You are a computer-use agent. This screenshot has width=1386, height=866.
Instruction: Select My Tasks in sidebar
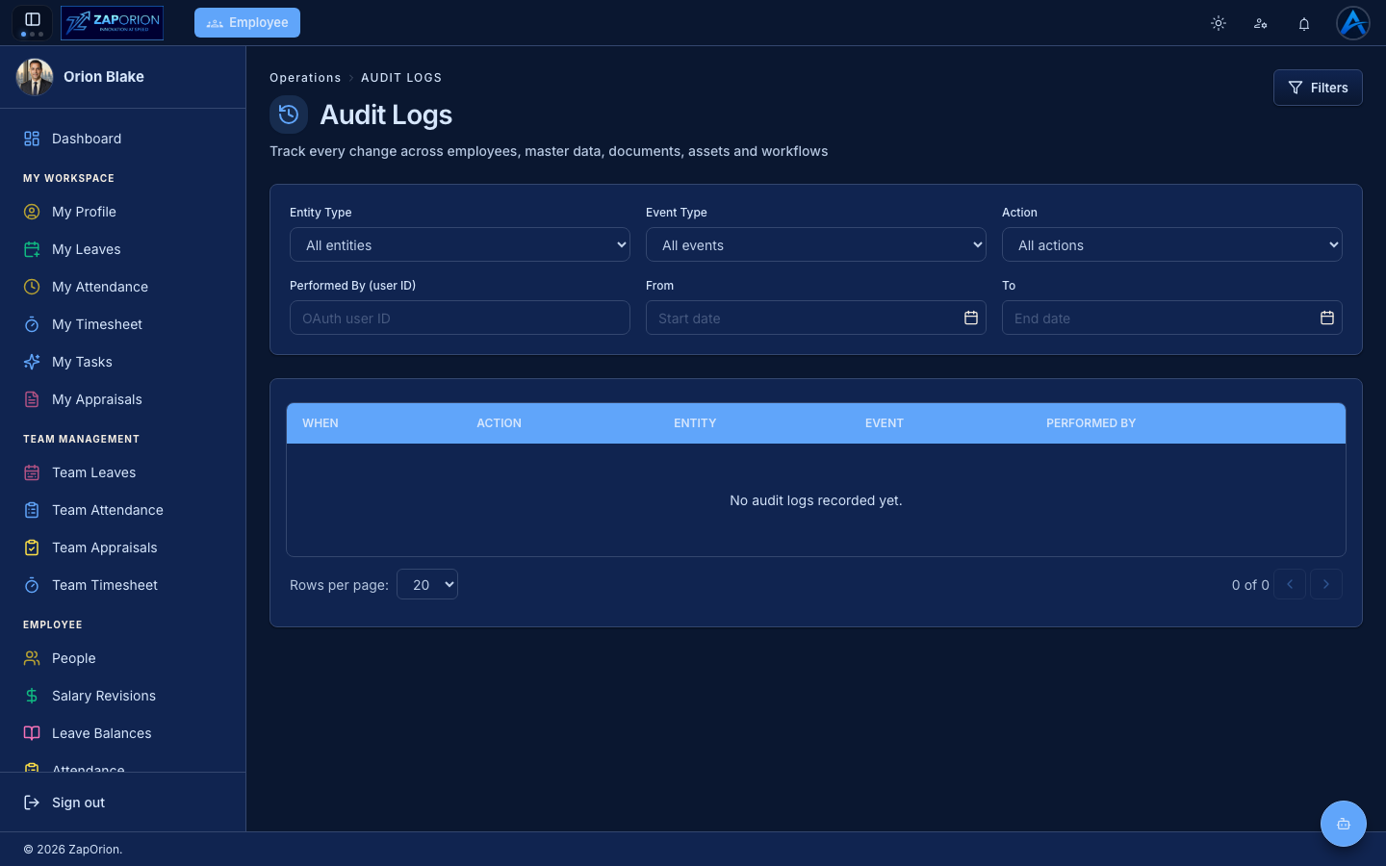tap(82, 362)
